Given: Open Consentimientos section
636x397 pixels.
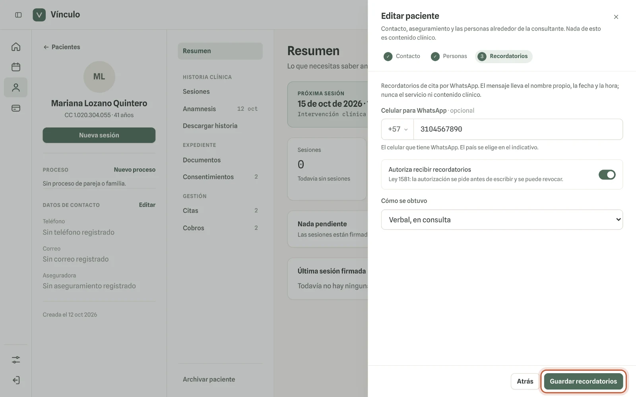Looking at the screenshot, I should pyautogui.click(x=220, y=177).
